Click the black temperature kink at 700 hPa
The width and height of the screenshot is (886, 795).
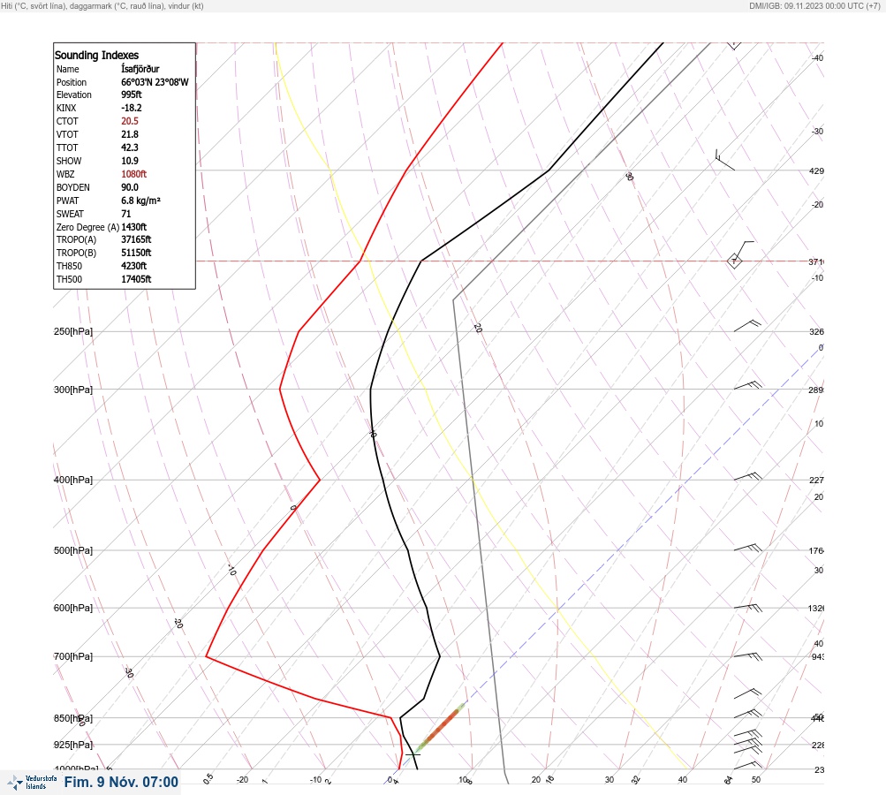click(440, 656)
